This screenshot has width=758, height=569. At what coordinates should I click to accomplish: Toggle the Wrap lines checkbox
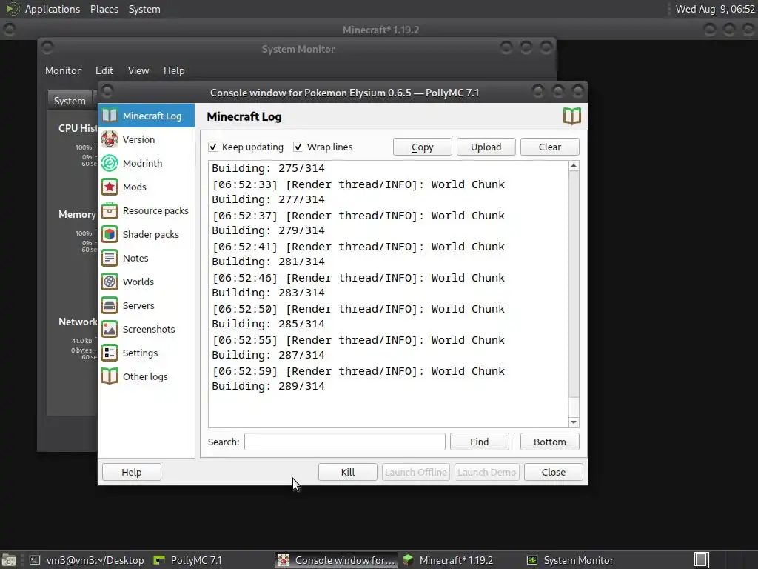298,147
